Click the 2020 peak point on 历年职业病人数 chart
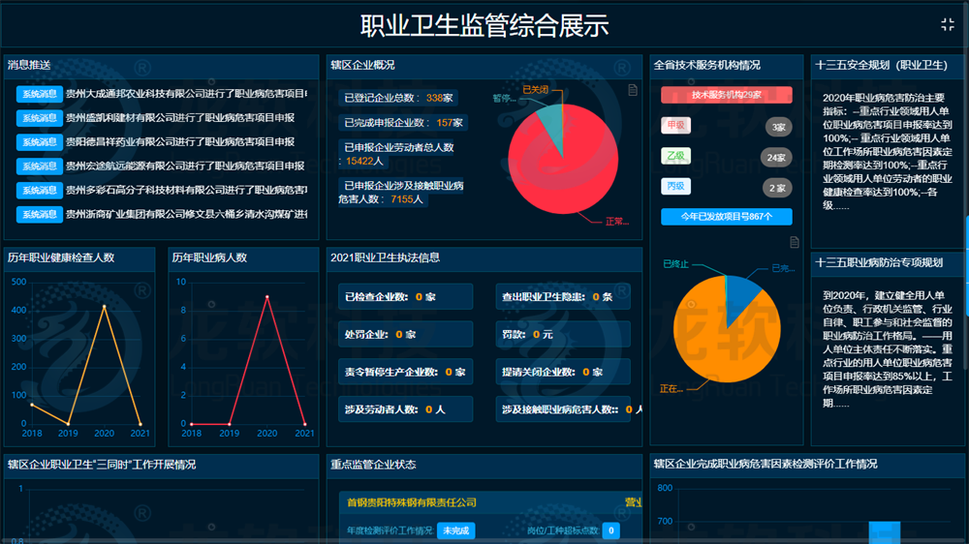 [x=266, y=297]
